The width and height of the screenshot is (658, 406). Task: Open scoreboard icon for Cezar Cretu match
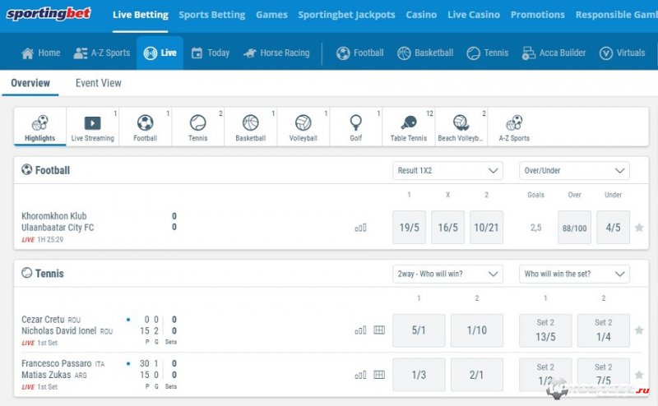click(379, 330)
